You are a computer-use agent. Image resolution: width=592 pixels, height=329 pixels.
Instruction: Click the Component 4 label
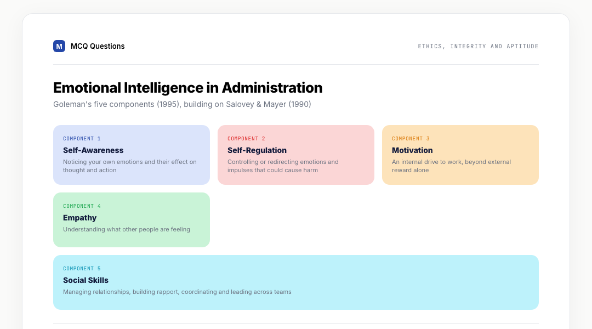(x=82, y=206)
